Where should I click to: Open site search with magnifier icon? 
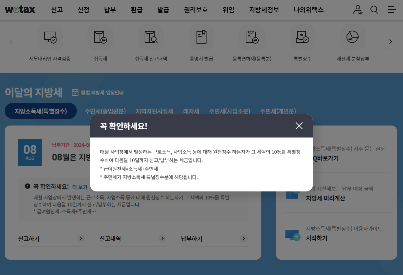(374, 10)
